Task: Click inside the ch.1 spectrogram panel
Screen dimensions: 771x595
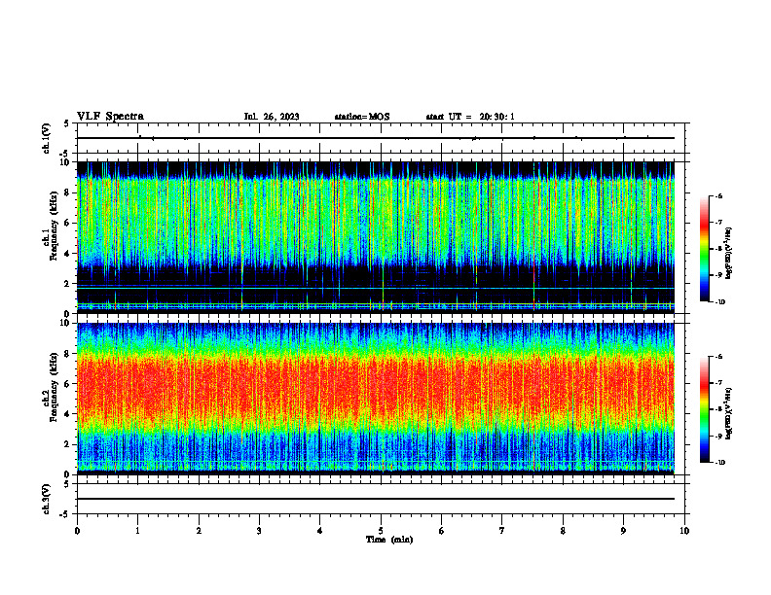Action: [376, 237]
